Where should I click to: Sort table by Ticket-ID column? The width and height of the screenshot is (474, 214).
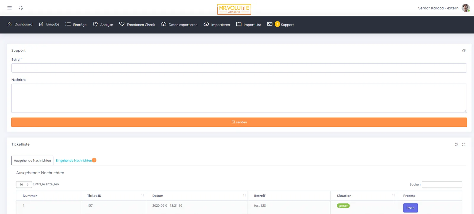pos(113,196)
